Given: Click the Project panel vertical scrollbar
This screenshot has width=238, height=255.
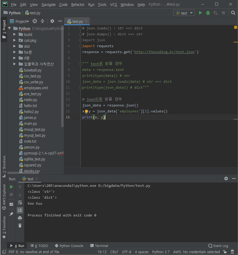Looking at the screenshot, I should pyautogui.click(x=62, y=76).
